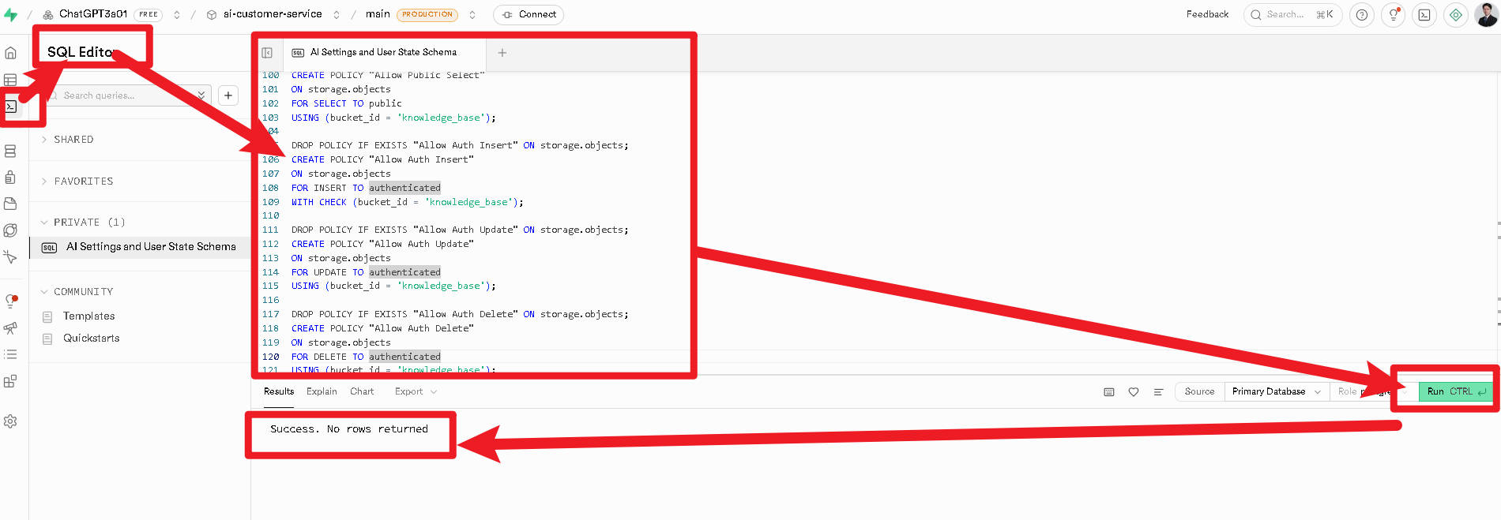Click the PRODUCTION badge
This screenshot has height=520, width=1501.
(x=427, y=14)
